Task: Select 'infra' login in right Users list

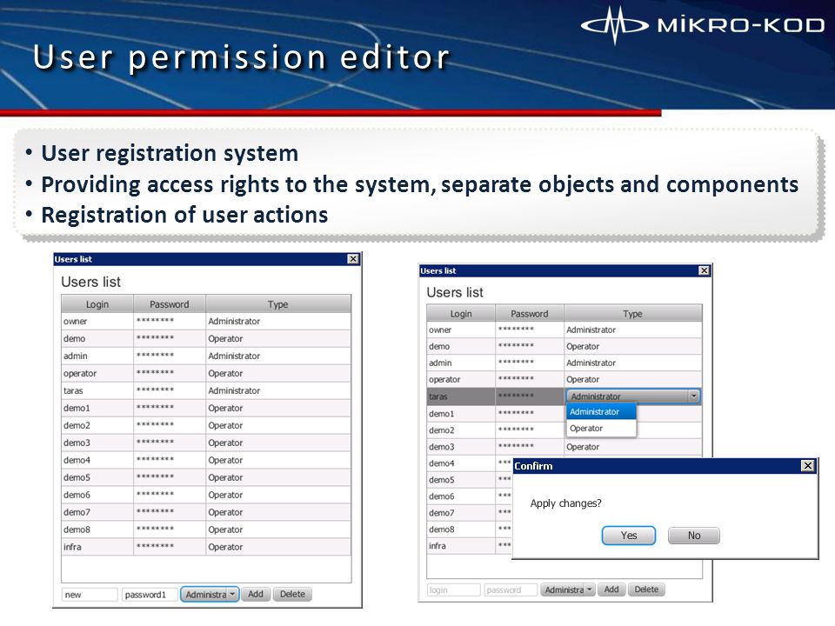Action: pos(438,546)
